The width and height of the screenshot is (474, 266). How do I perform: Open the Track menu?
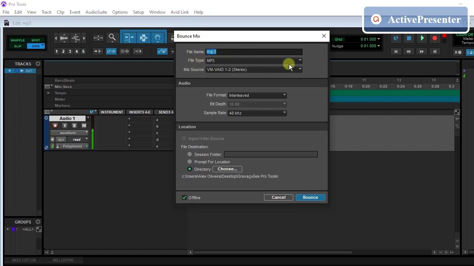[x=46, y=12]
